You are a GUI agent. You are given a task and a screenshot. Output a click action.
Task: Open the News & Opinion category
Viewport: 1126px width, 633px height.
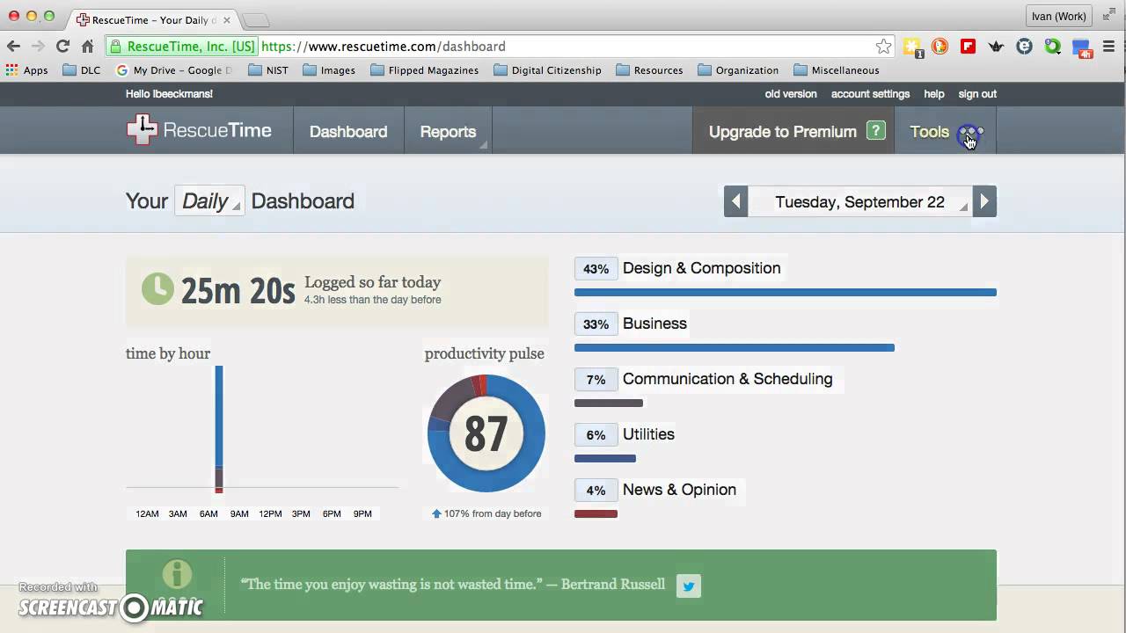pyautogui.click(x=679, y=490)
